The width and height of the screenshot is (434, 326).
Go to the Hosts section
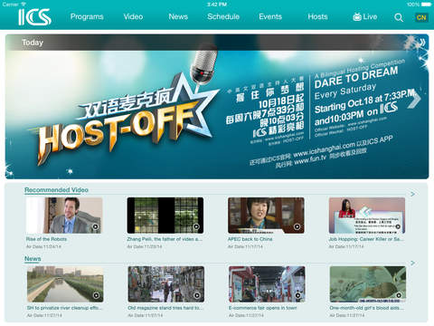tap(317, 16)
